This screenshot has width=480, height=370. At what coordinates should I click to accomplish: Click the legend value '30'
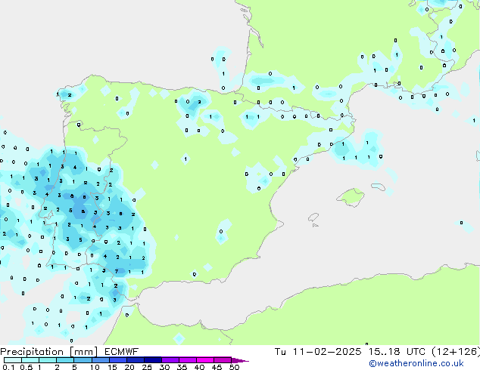pos(164,367)
